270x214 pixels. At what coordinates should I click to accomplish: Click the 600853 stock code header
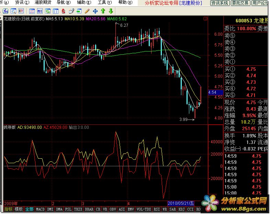(x=244, y=21)
